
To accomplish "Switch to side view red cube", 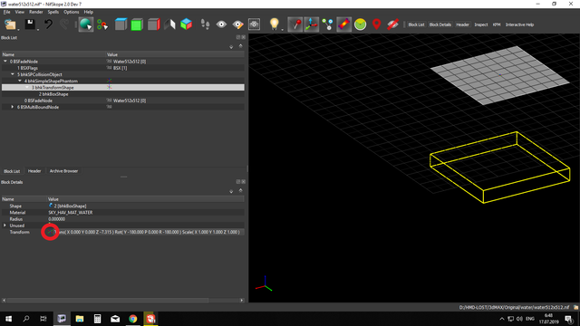I will [153, 24].
